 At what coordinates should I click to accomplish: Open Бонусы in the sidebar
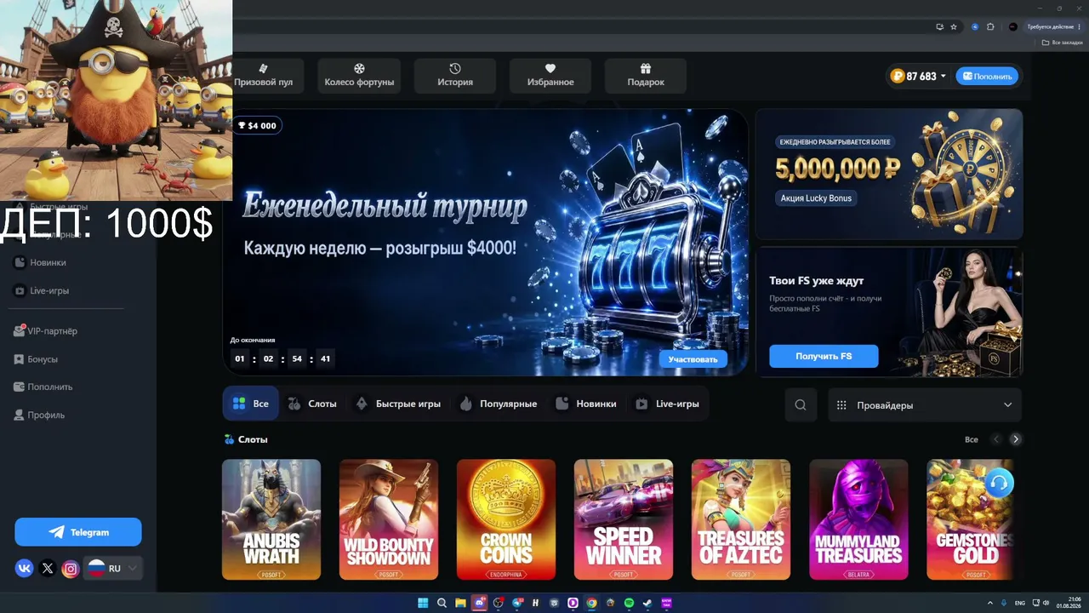(37, 359)
